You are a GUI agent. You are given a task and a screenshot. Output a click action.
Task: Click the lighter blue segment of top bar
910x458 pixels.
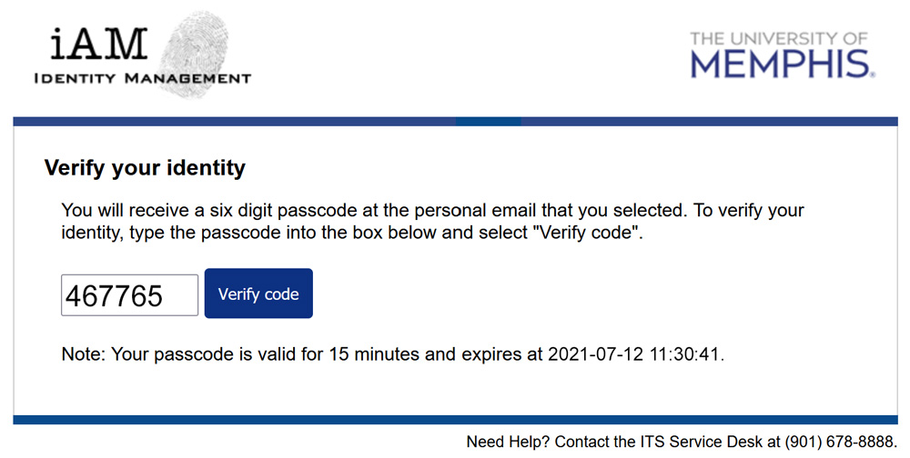pos(488,121)
